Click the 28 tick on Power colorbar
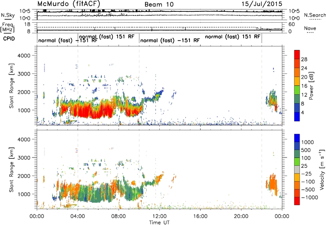326x225 pixels. (x=304, y=59)
